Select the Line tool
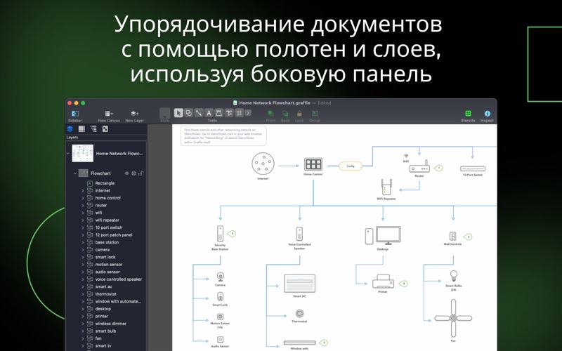Image resolution: width=562 pixels, height=351 pixels. (199, 113)
